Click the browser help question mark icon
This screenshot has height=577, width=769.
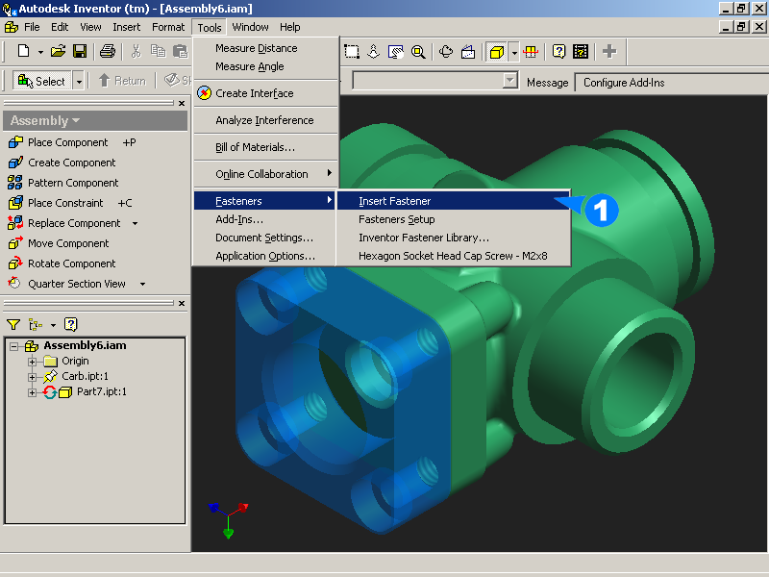click(x=70, y=324)
